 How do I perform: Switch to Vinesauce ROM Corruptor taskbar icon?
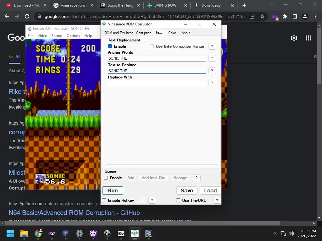[135, 233]
